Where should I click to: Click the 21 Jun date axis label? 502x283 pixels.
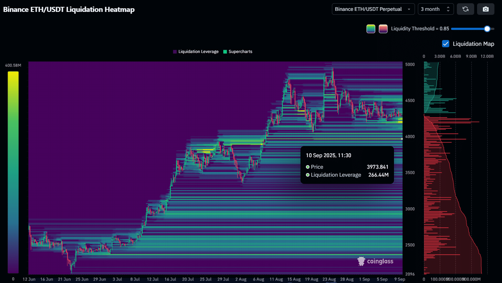(x=64, y=279)
